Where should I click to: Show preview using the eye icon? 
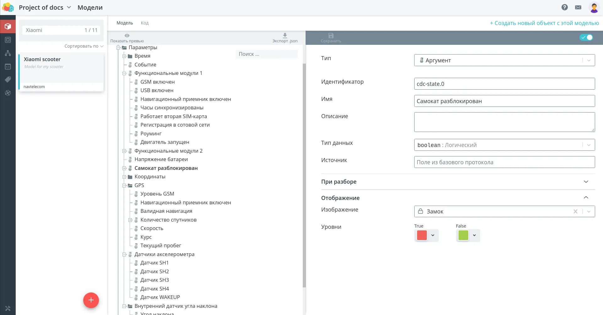tap(127, 36)
